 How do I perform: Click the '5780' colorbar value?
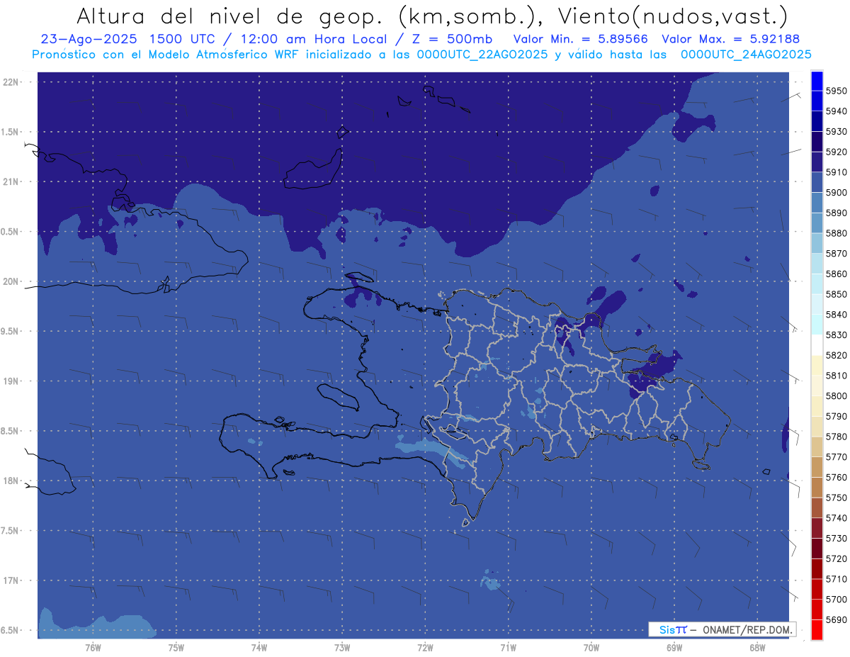[837, 437]
